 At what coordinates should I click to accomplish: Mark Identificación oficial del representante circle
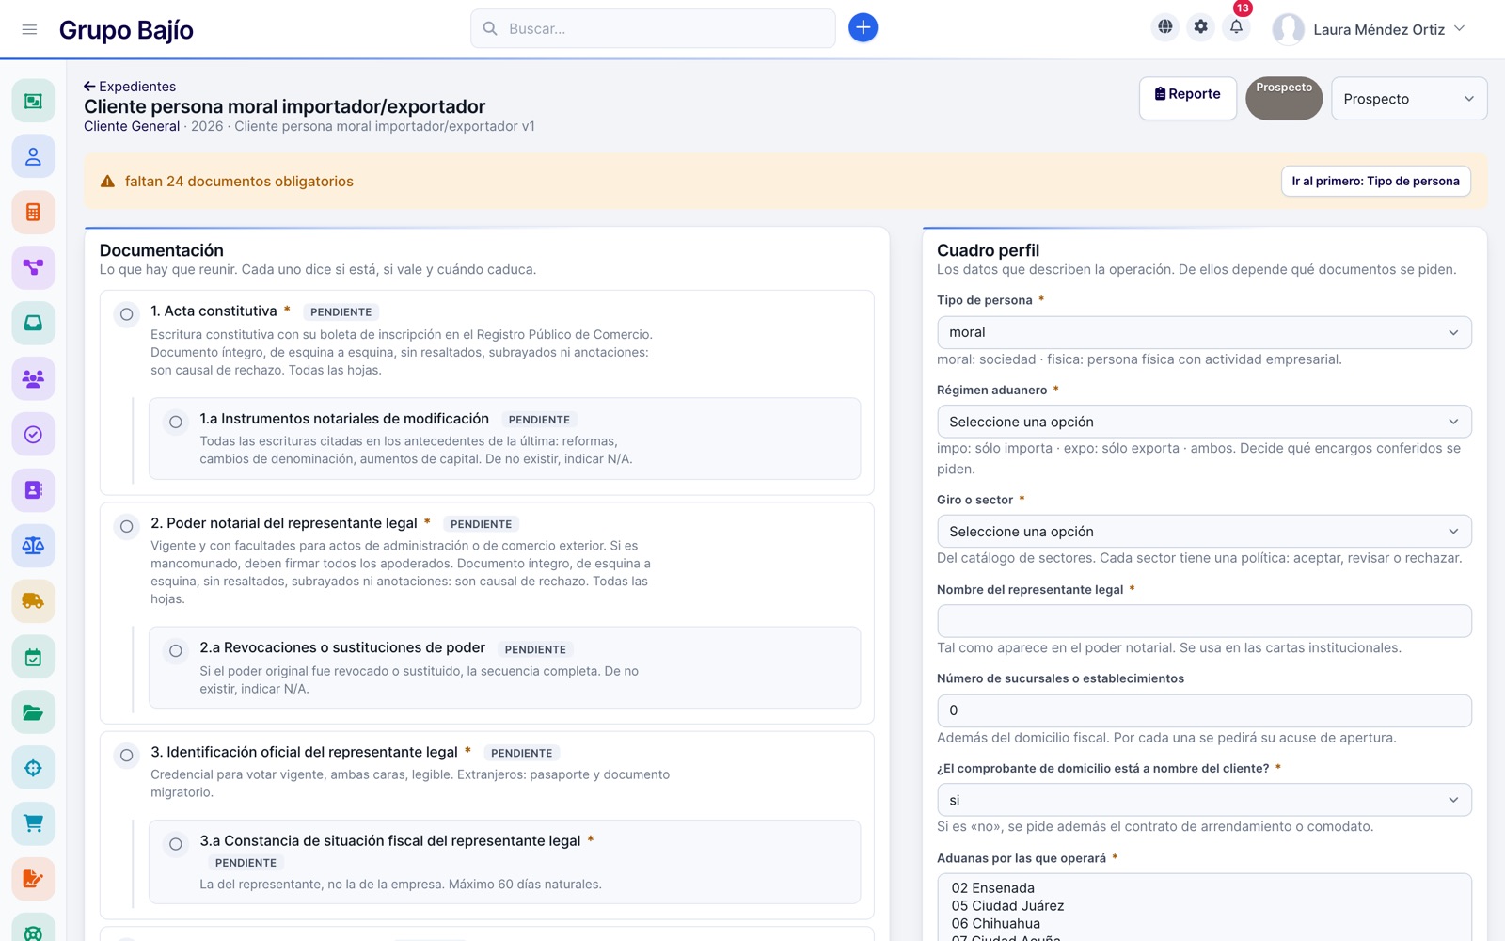coord(126,755)
